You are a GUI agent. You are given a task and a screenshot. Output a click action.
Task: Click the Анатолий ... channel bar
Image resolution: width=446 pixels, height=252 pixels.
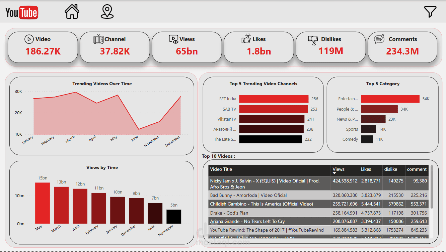(x=271, y=129)
